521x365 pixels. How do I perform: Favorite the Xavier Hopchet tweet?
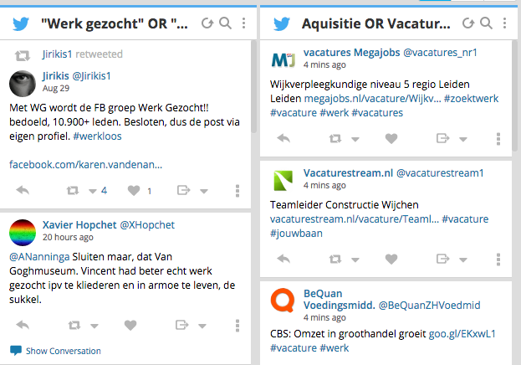pos(130,325)
